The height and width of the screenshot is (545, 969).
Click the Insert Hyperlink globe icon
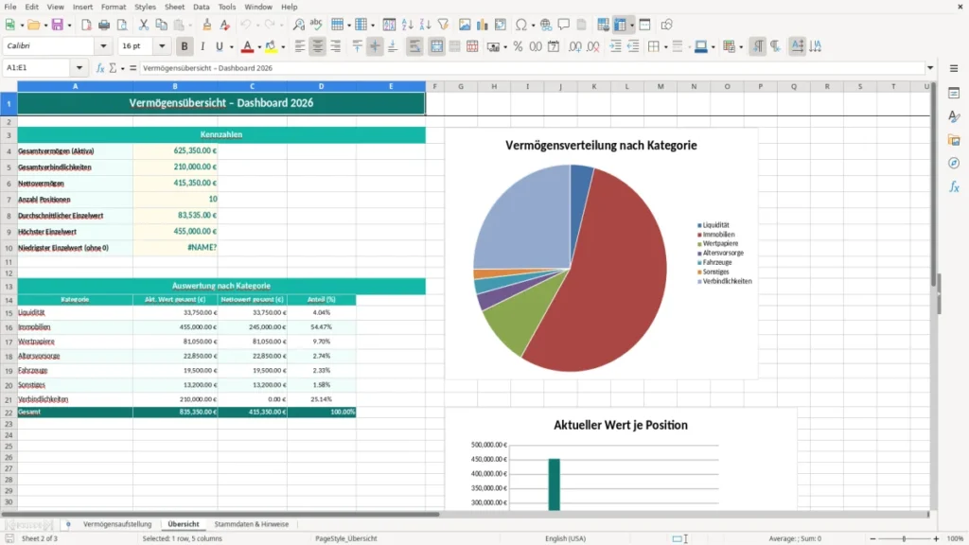tap(546, 25)
